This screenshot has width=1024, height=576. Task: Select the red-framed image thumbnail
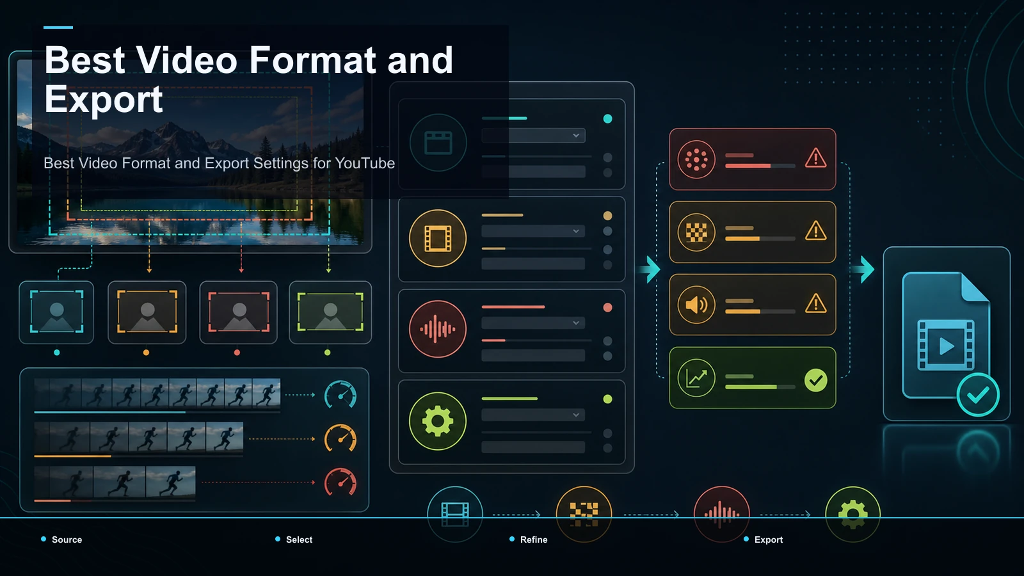239,312
